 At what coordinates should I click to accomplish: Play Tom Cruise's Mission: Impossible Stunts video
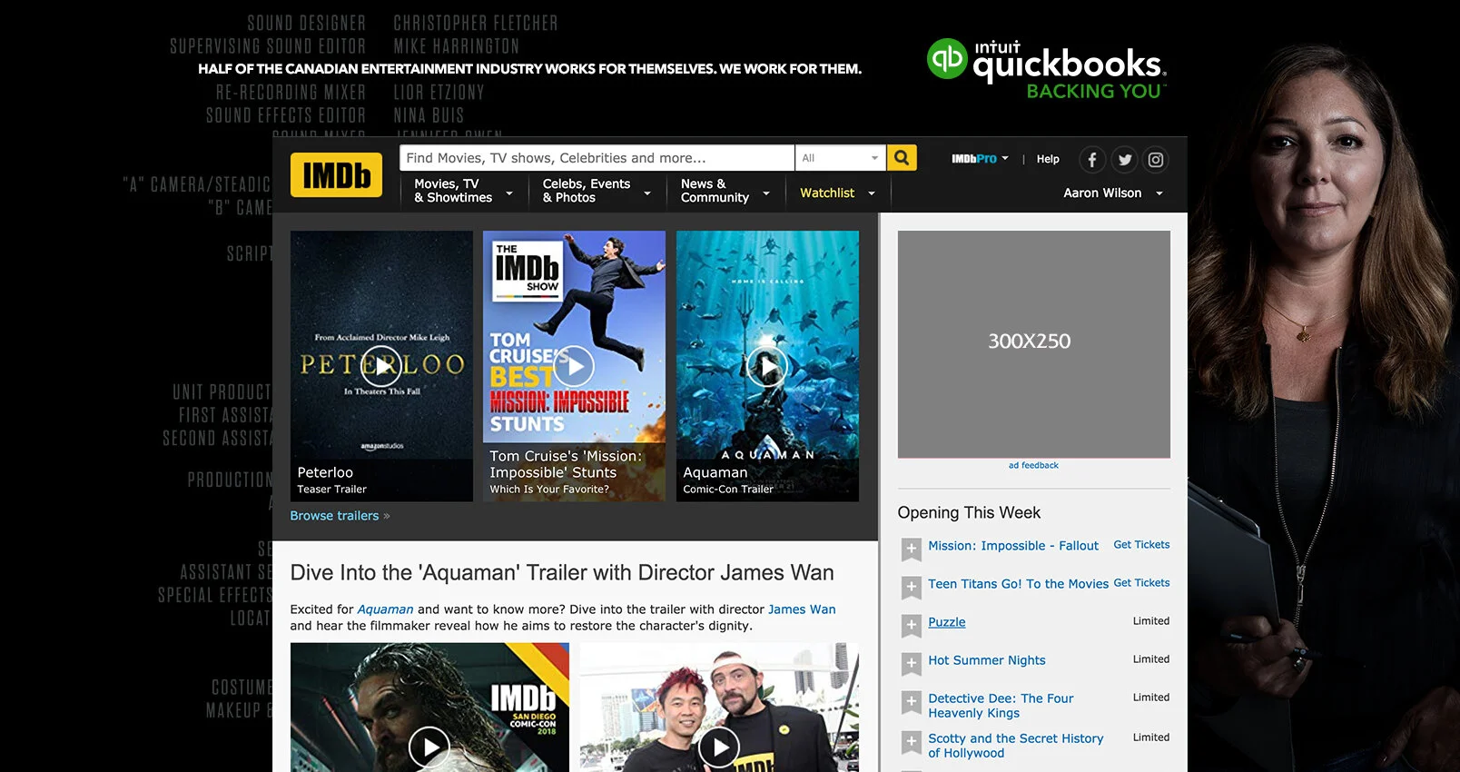(574, 366)
